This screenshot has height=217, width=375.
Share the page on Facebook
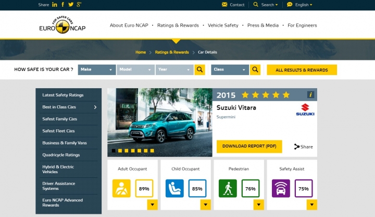63,5
